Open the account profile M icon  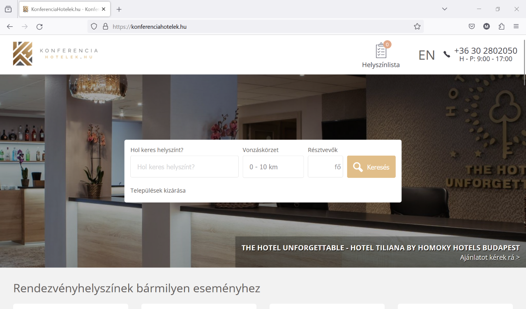487,26
